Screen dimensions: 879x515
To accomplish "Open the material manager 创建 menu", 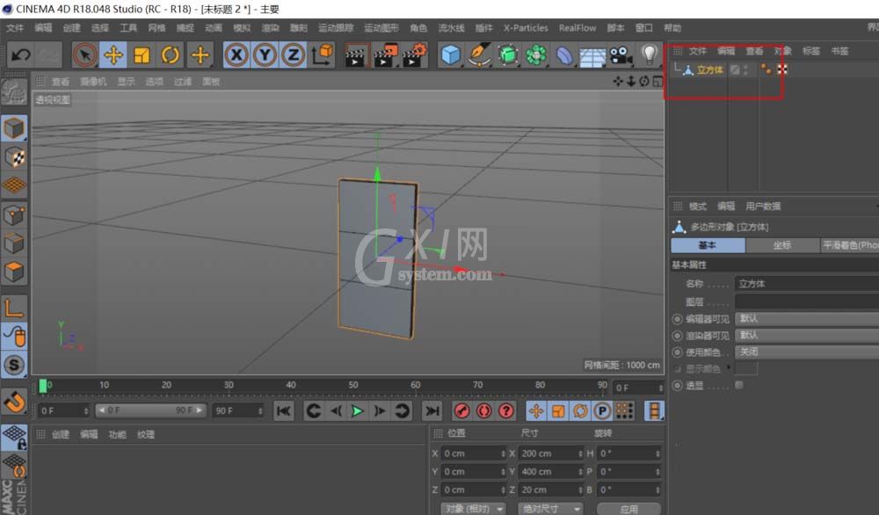I will tap(61, 434).
